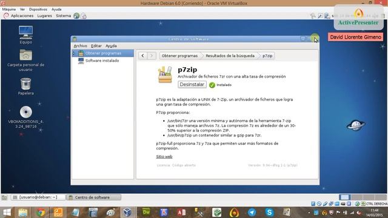Open the Archivo menu in Centro de software

tap(81, 46)
